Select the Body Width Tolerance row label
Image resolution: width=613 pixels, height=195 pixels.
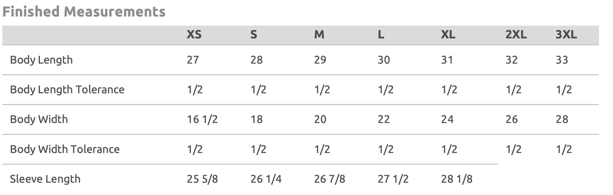64,149
